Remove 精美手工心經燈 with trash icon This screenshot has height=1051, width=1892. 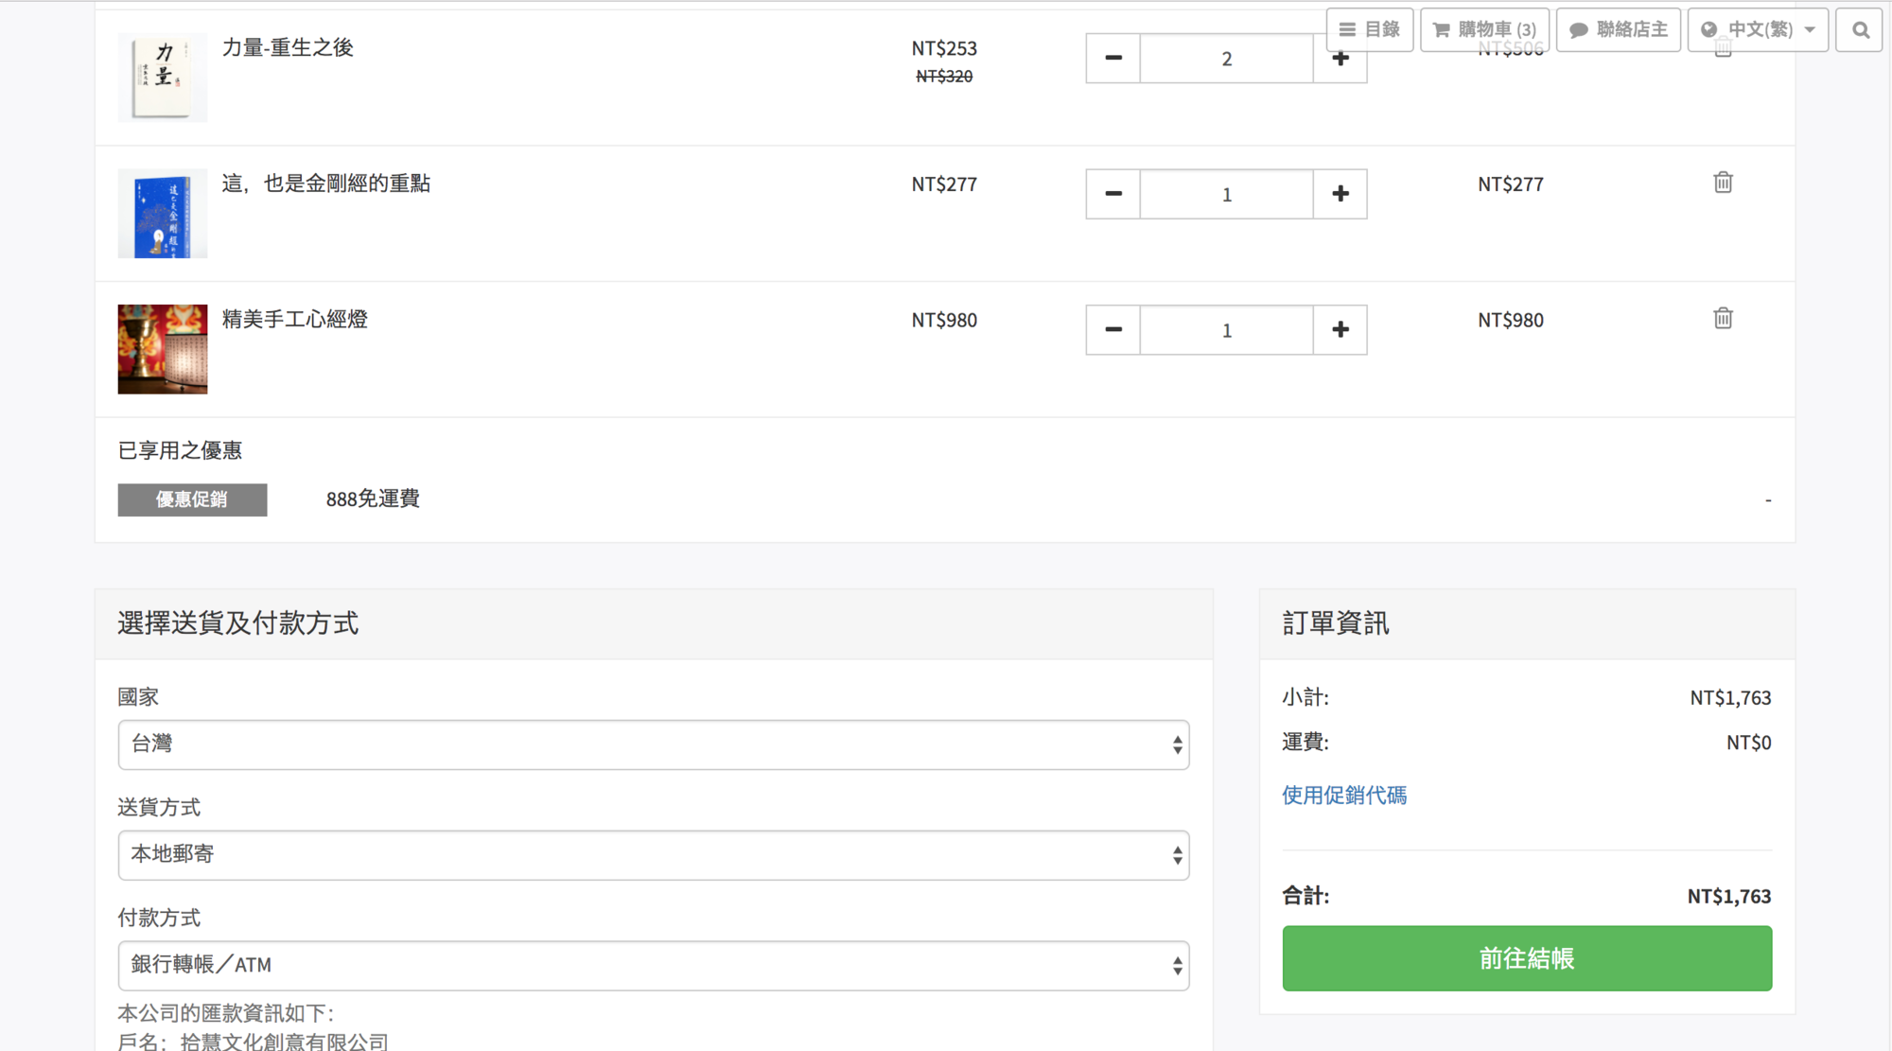click(1723, 319)
